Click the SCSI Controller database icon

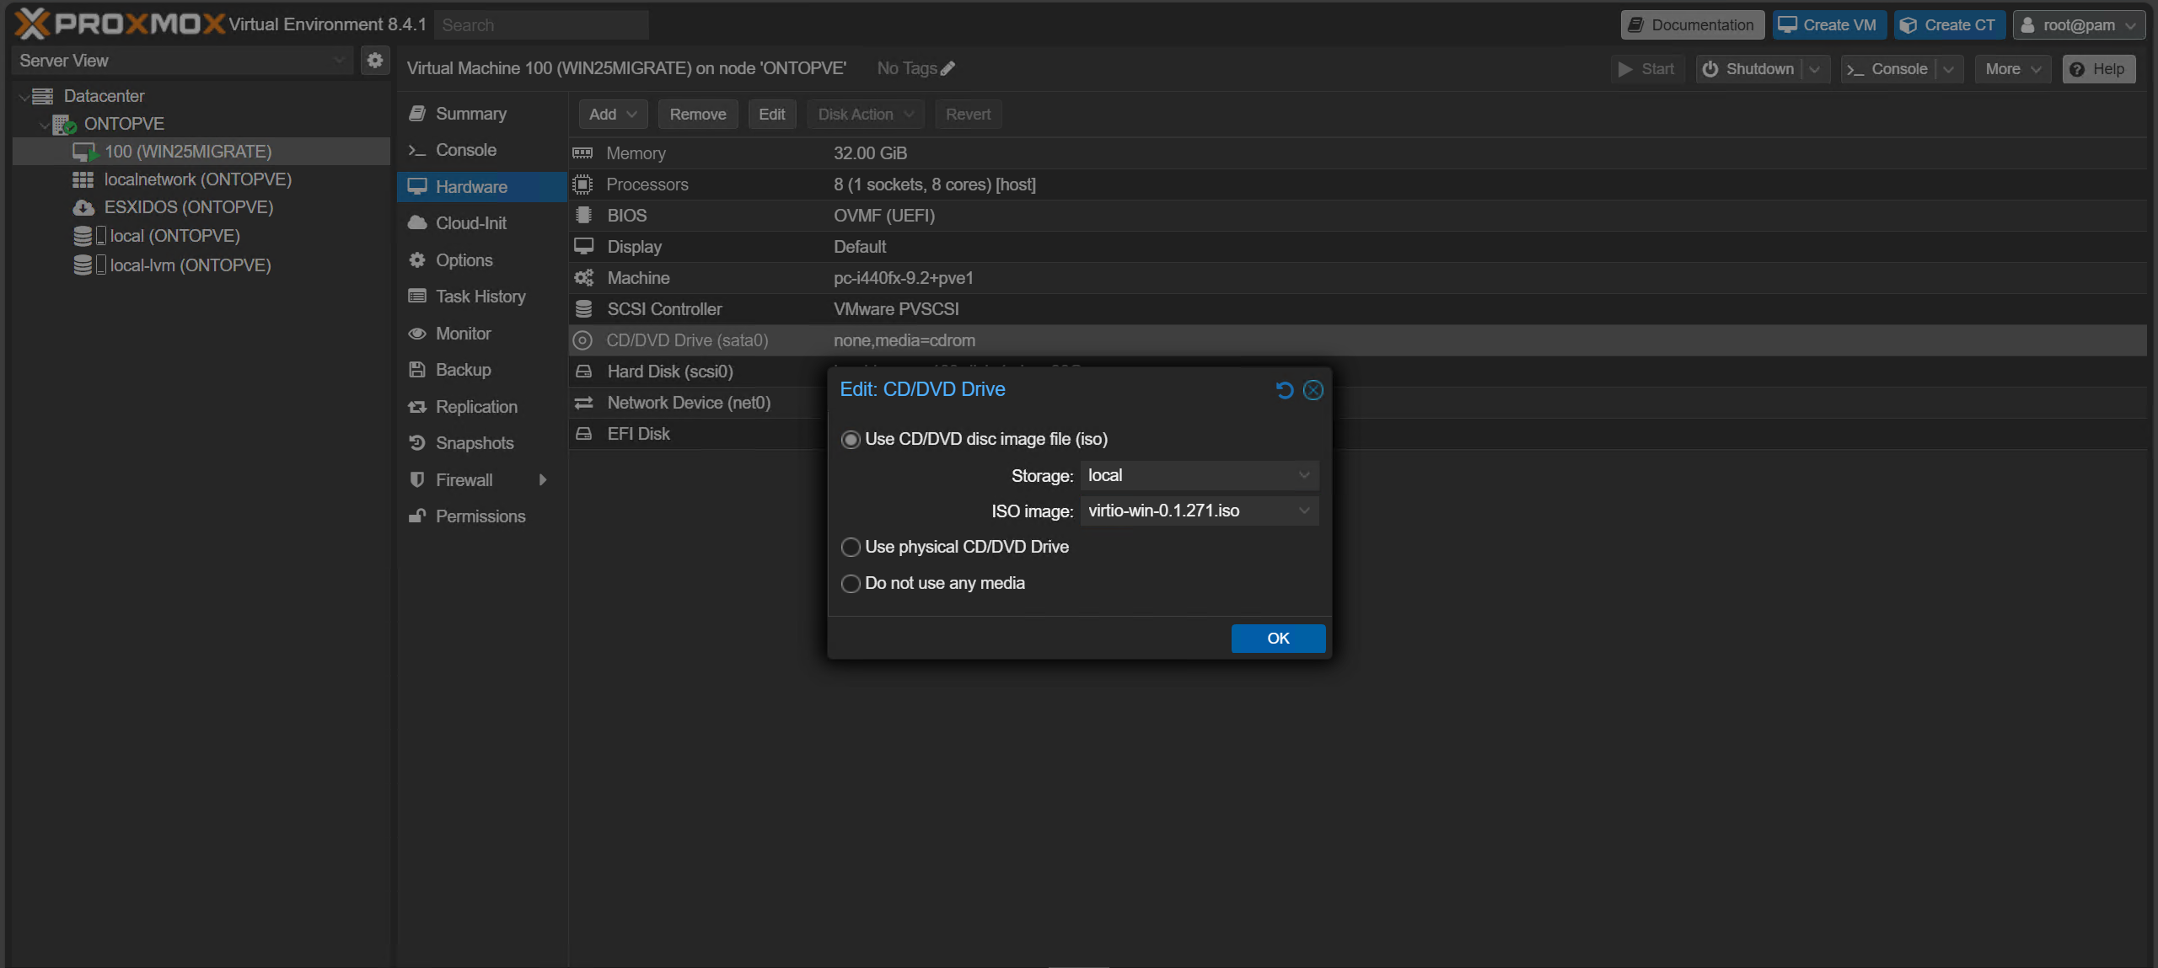point(583,309)
